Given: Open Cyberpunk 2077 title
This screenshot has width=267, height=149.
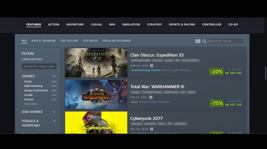Looking at the screenshot, I should [x=147, y=118].
